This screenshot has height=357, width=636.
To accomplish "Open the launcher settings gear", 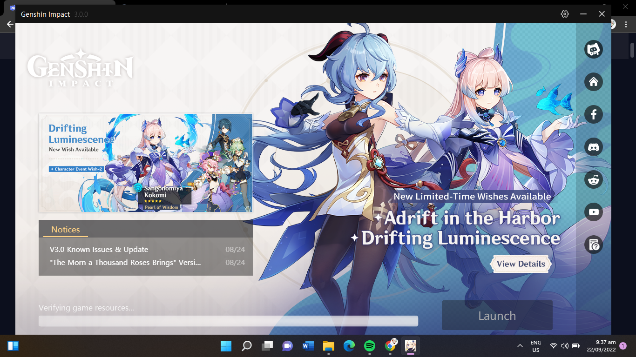I will (x=565, y=14).
